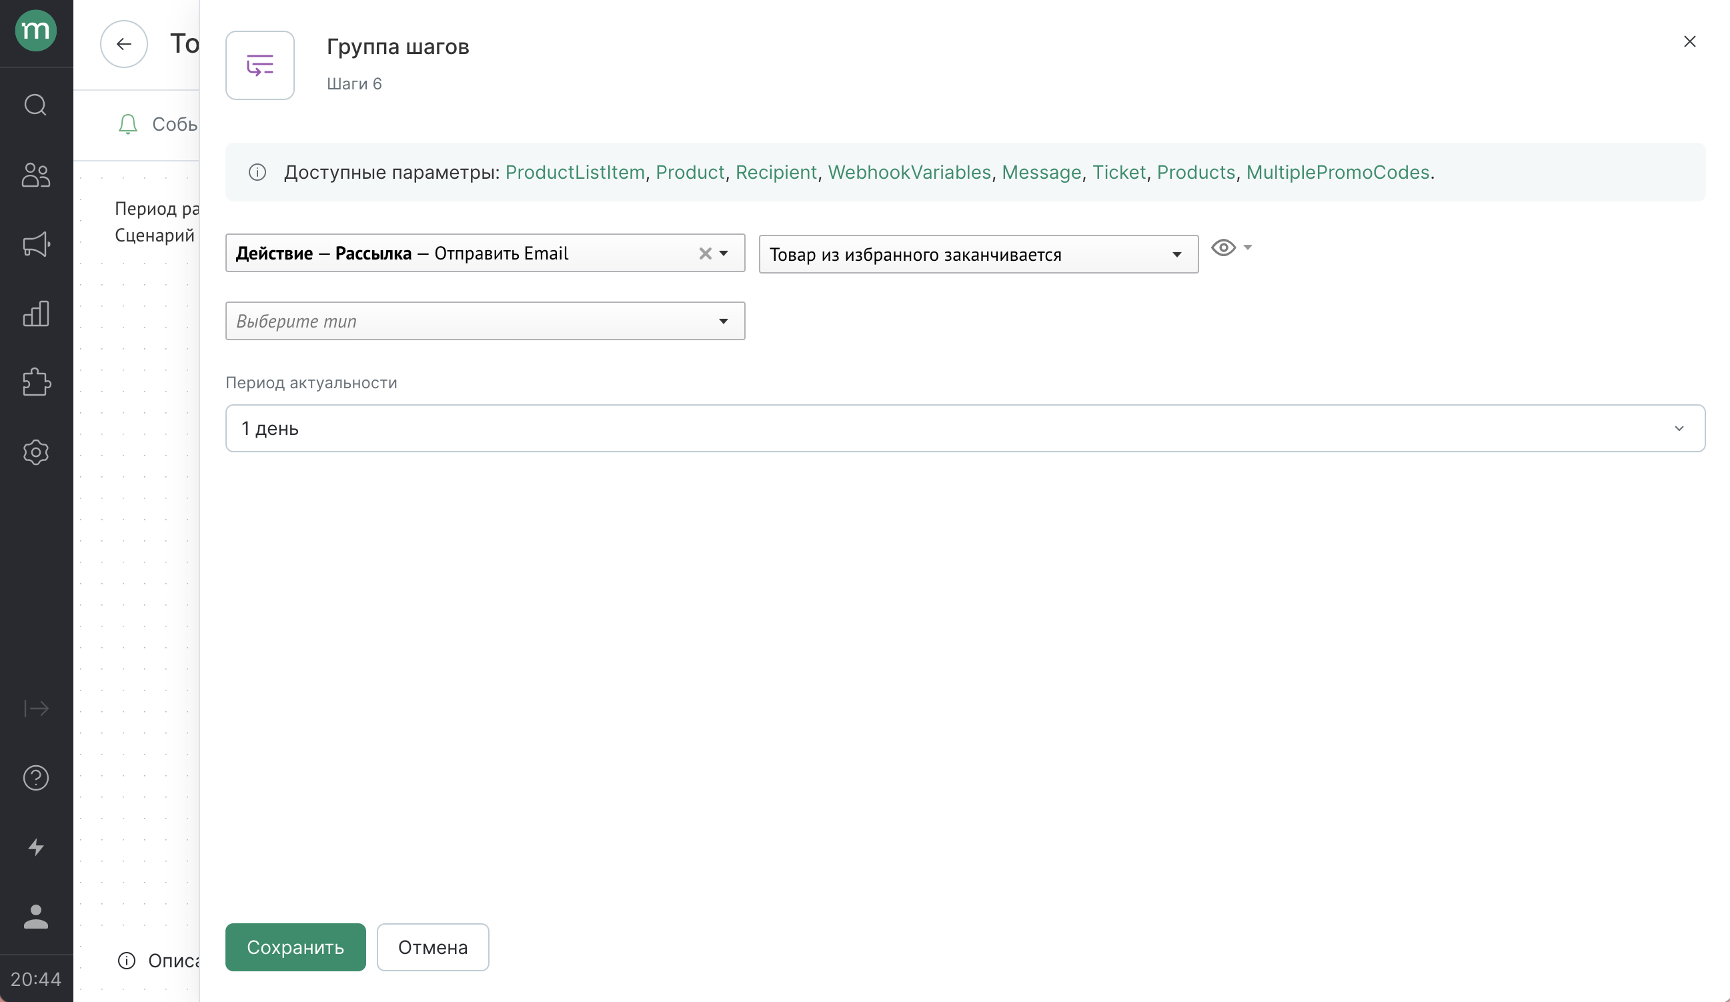Open reports via bar chart icon

[36, 314]
